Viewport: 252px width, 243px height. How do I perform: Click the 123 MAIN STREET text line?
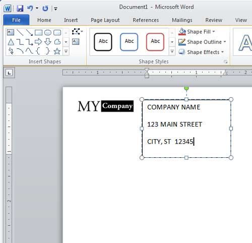(x=174, y=125)
